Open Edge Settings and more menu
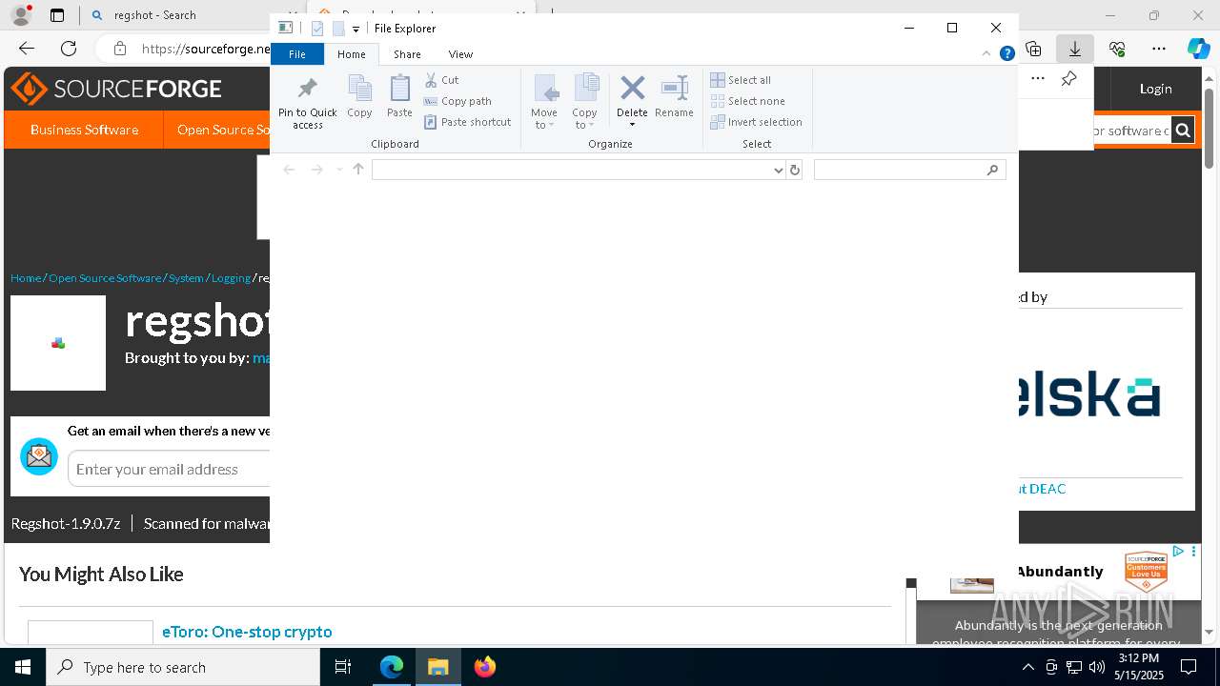Viewport: 1220px width, 686px height. coord(1159,49)
